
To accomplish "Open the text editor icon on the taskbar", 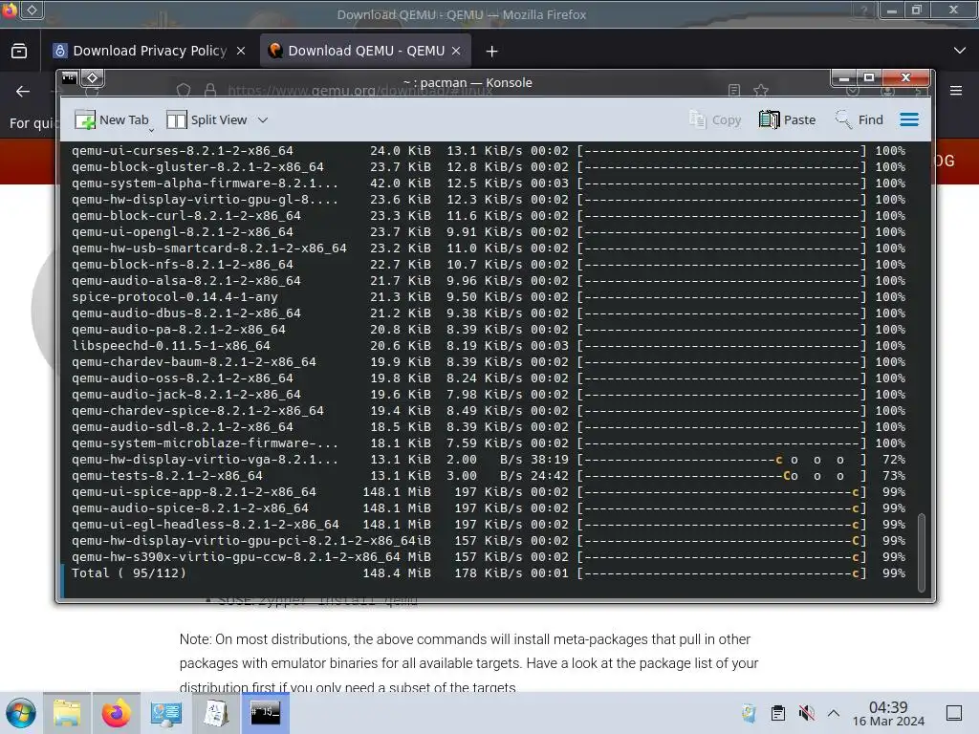I will click(x=216, y=713).
